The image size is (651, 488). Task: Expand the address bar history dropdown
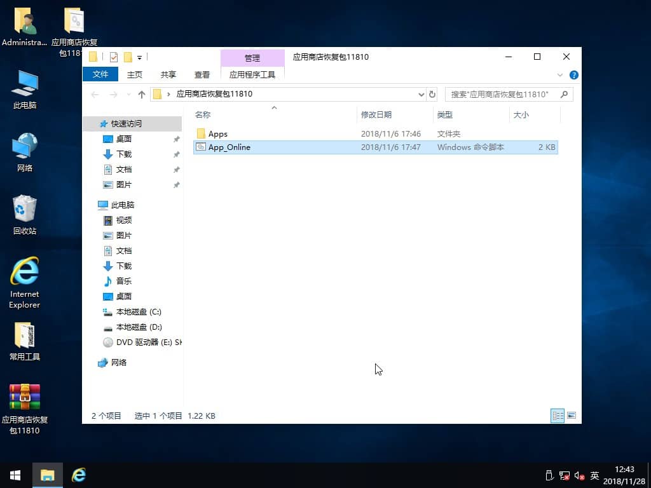[x=421, y=93]
